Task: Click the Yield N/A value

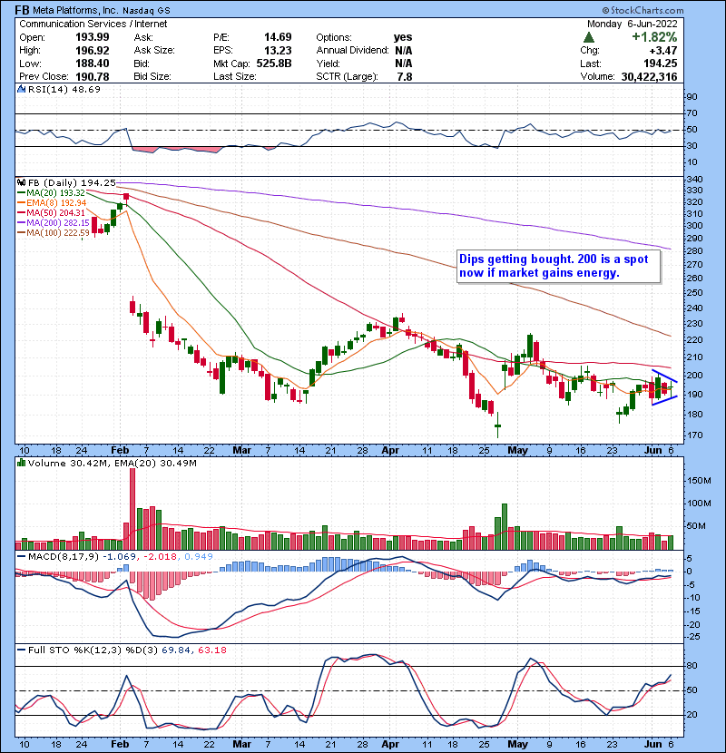Action: tap(404, 64)
